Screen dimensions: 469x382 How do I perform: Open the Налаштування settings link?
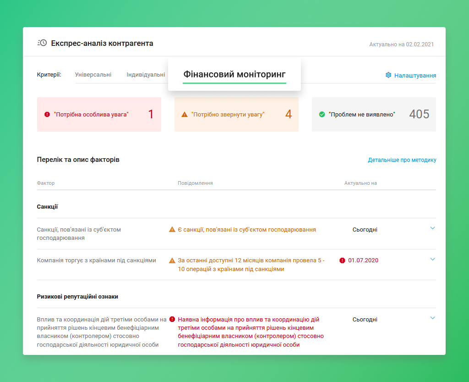tap(415, 76)
